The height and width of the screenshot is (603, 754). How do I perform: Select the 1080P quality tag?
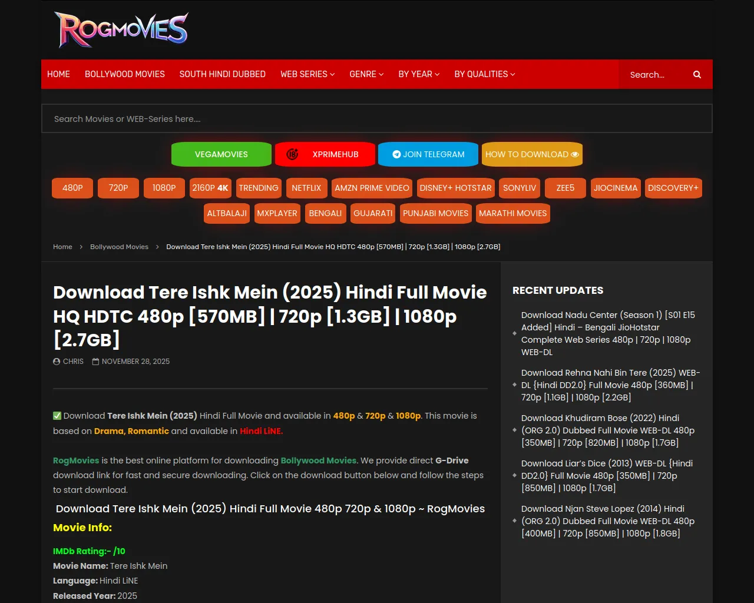[164, 188]
